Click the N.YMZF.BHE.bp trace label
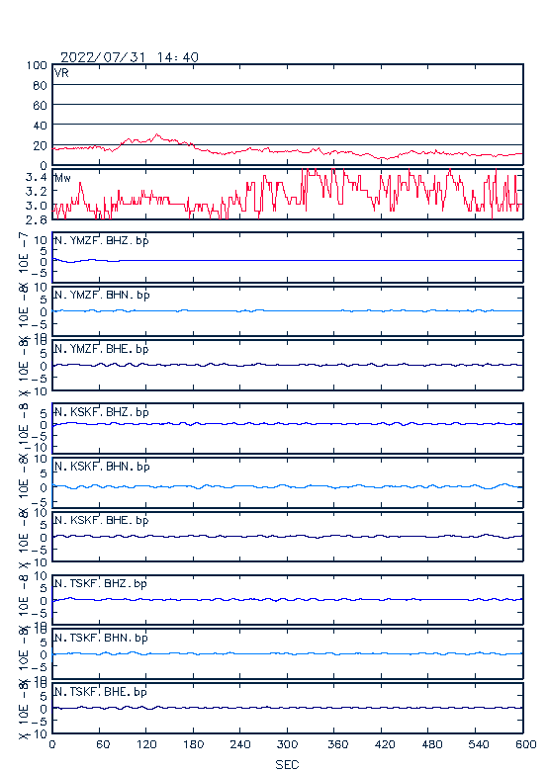 click(x=102, y=349)
